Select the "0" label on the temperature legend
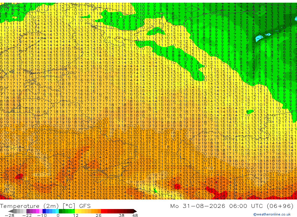The height and width of the screenshot is (217, 297). point(58,216)
